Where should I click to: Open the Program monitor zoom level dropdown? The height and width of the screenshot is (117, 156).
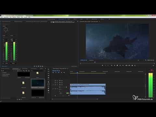point(92,60)
